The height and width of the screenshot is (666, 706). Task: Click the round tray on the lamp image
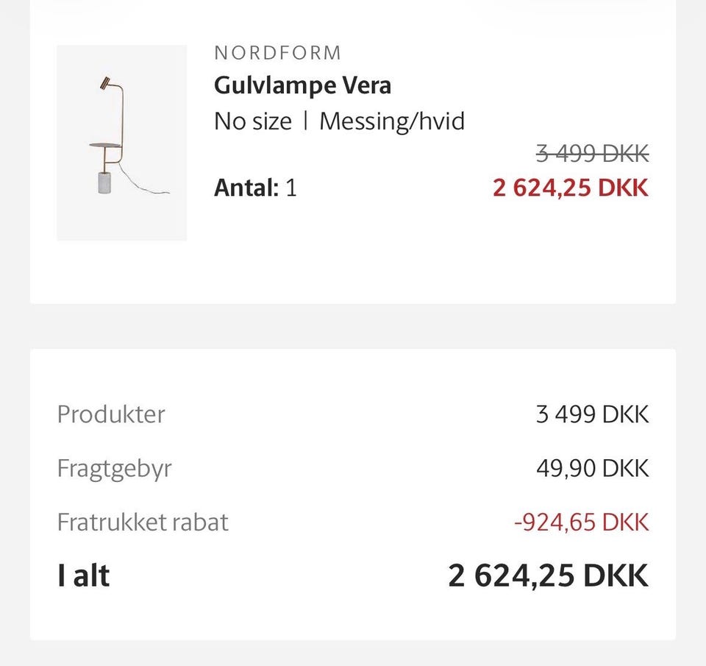coord(103,146)
